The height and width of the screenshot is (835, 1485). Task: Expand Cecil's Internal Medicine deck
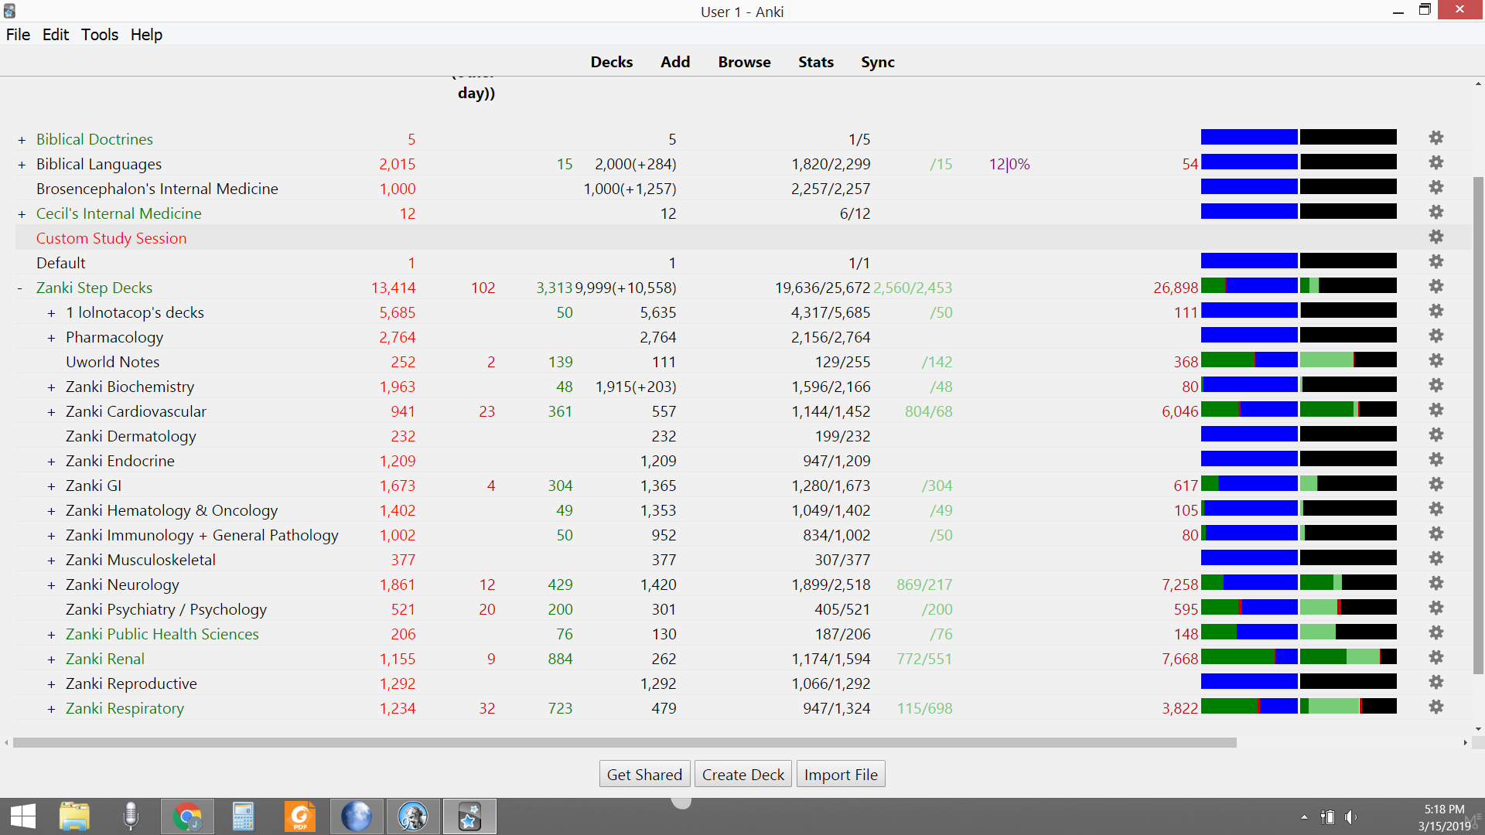[22, 214]
